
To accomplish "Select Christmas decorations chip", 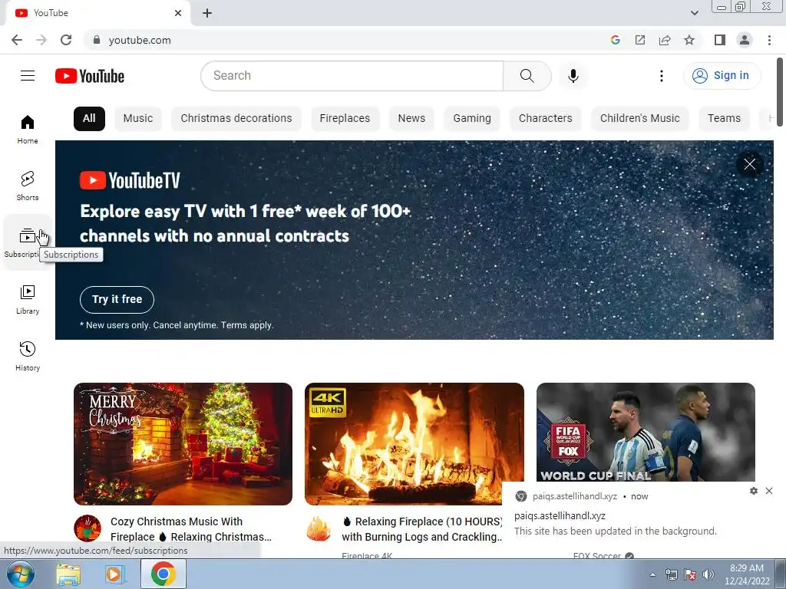I will (236, 119).
